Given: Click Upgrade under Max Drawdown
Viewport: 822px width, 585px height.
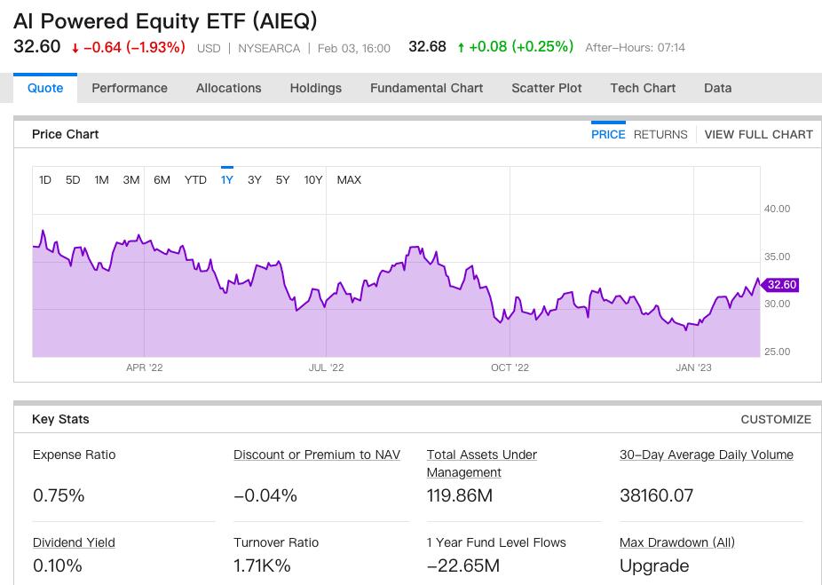Looking at the screenshot, I should pyautogui.click(x=652, y=565).
